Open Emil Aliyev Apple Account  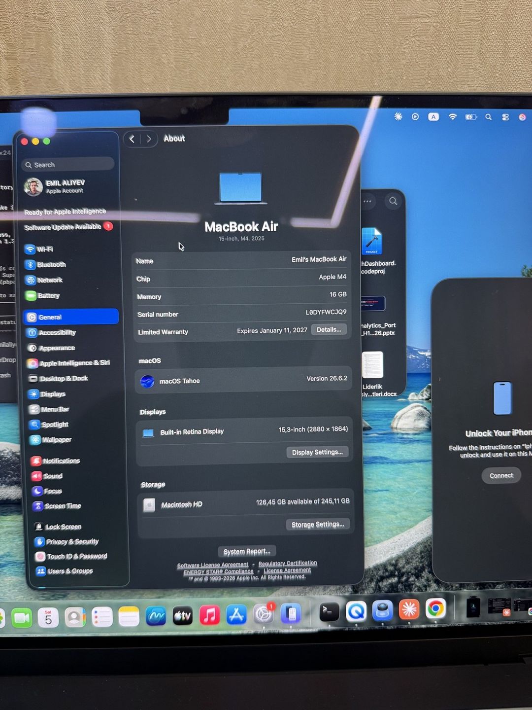click(x=55, y=186)
